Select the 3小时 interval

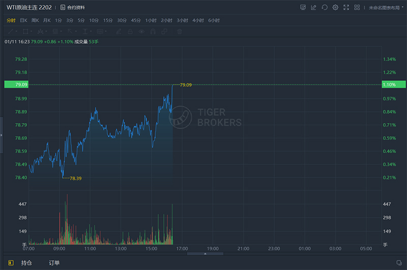[x=183, y=20]
